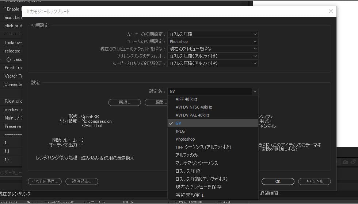Select アルファのみ option

213,155
